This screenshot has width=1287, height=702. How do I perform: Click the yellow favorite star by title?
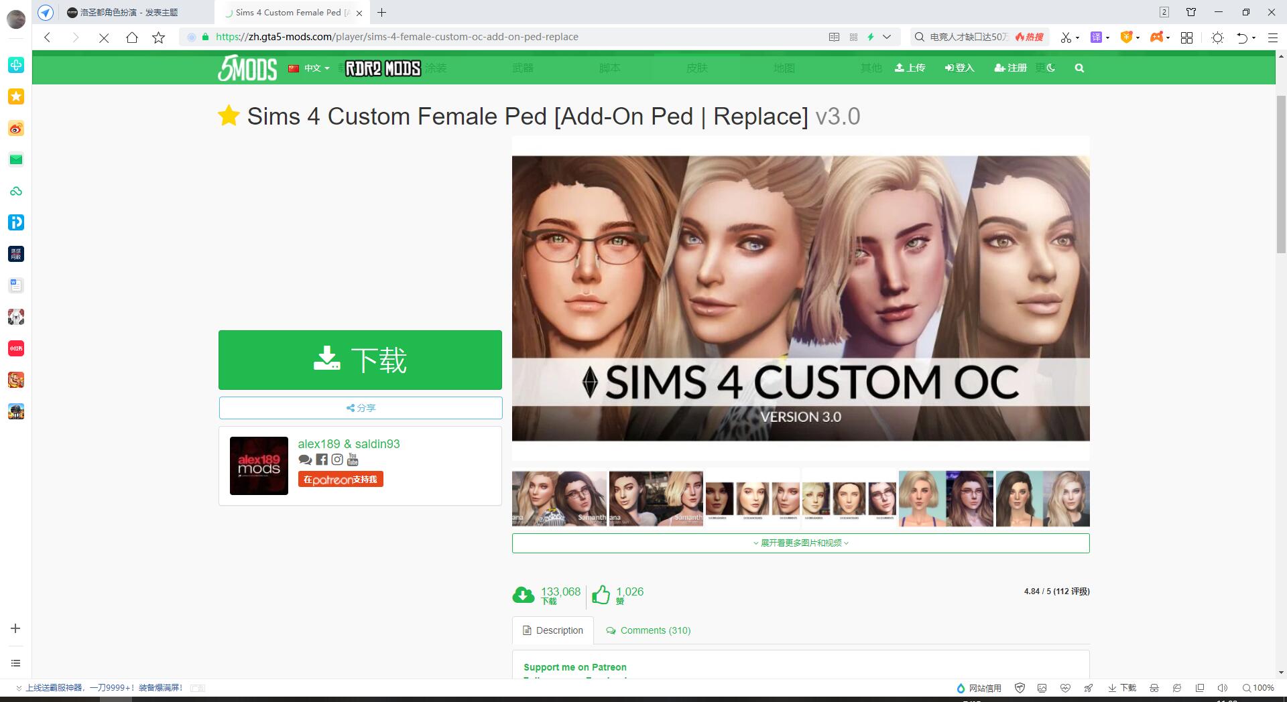pos(229,115)
